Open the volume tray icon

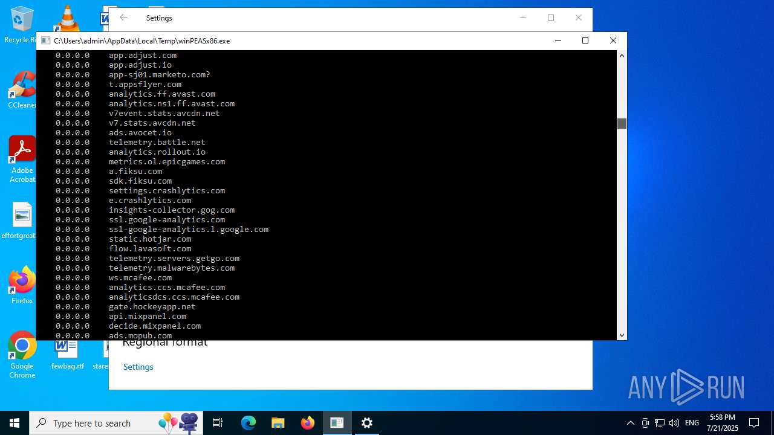tap(674, 423)
